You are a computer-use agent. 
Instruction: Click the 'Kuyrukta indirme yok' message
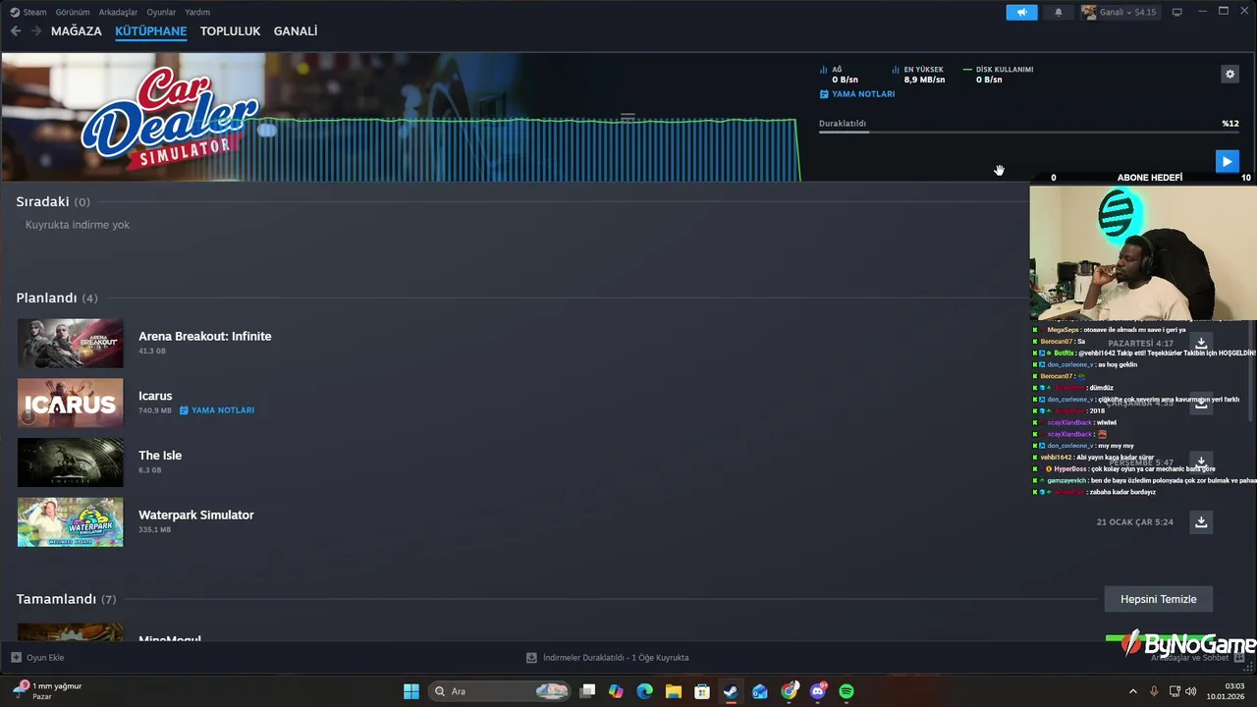[78, 225]
